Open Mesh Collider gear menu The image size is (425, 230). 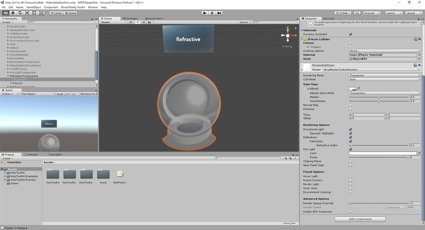[x=420, y=39]
